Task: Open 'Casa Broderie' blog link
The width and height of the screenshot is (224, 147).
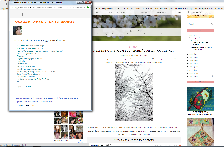Action: click(x=23, y=64)
